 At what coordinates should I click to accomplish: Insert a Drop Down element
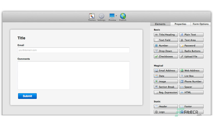[166, 51]
